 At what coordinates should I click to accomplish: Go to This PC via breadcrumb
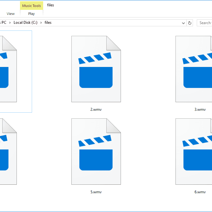click(3, 23)
